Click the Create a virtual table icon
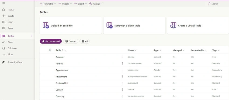229x100 pixels. point(173,25)
